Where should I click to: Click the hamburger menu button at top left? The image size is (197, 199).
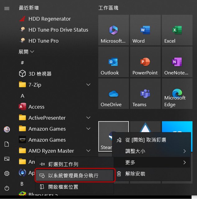coord(7,8)
